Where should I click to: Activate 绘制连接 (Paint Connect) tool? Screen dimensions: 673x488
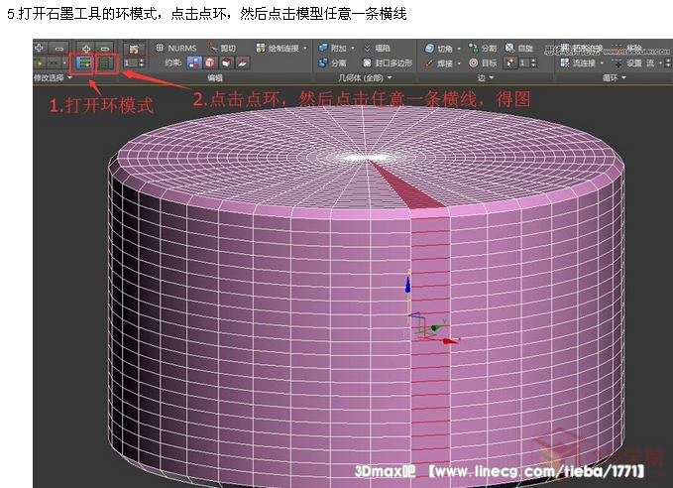[278, 49]
